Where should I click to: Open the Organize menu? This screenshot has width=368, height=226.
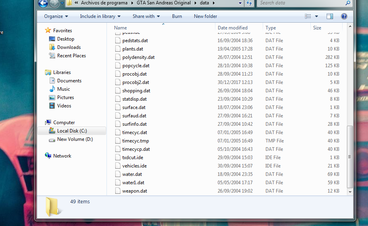click(56, 16)
